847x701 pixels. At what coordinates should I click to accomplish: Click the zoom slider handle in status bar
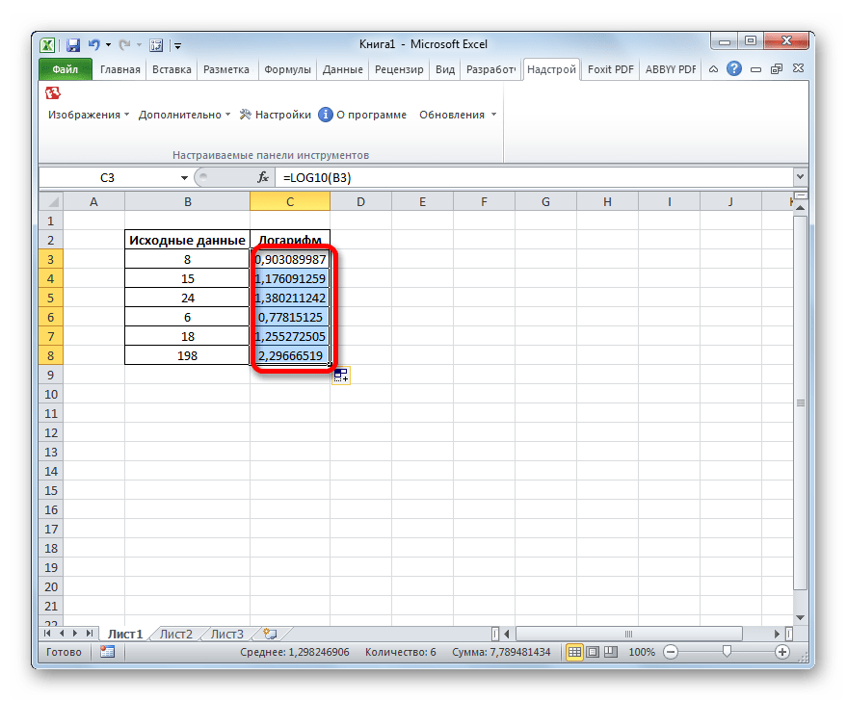(727, 652)
